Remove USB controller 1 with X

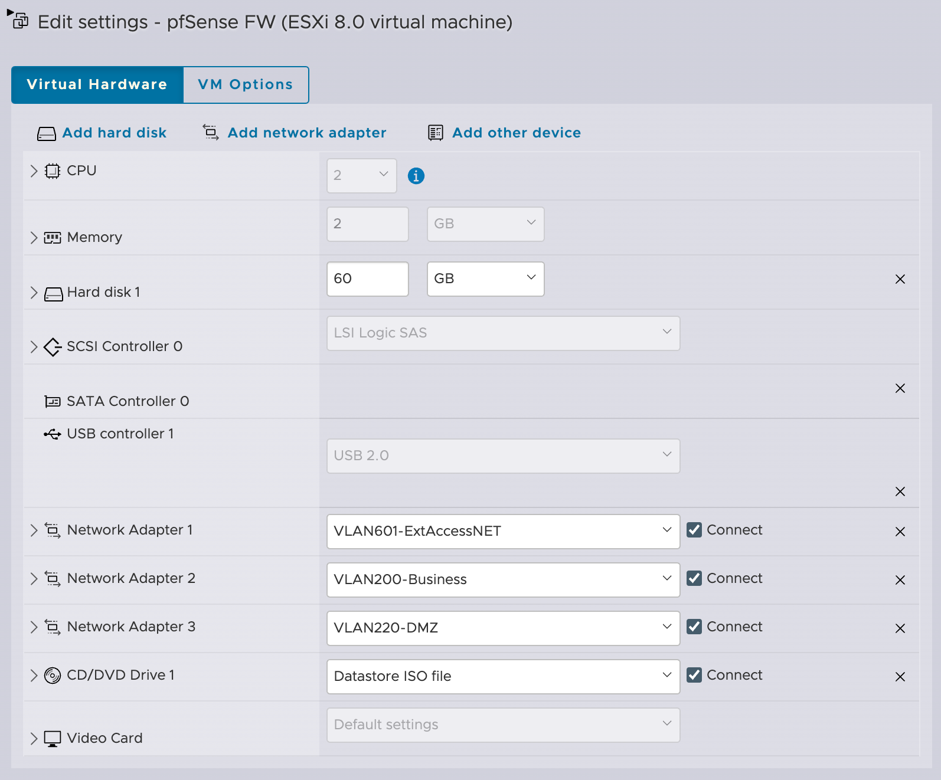pyautogui.click(x=900, y=491)
